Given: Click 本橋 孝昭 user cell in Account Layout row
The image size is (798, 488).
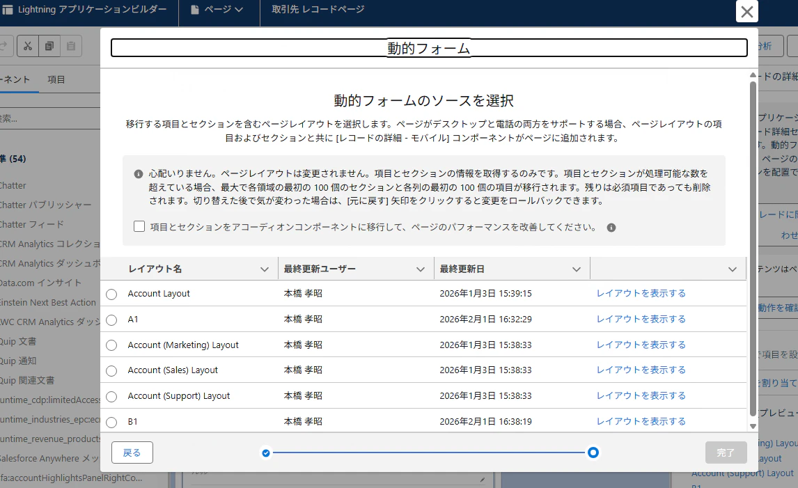Looking at the screenshot, I should point(303,294).
